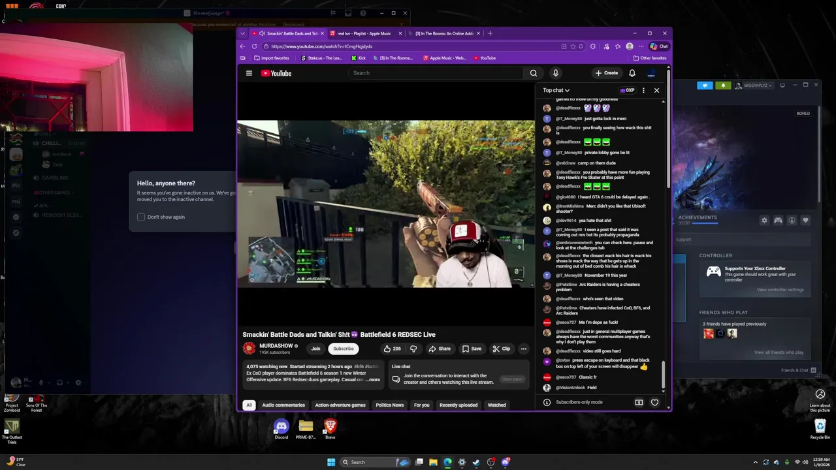This screenshot has height=470, width=836.
Task: Click the heart reaction icon in chat
Action: [x=654, y=403]
